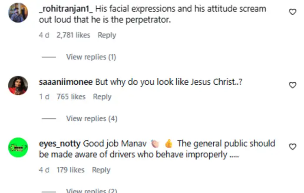The width and height of the screenshot is (304, 193).
Task: Open the eyes_notty username link
Action: (x=59, y=143)
